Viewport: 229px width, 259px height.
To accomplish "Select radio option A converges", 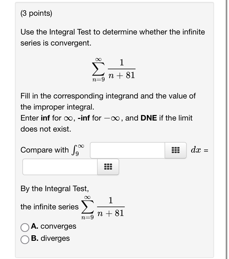I will [24, 227].
